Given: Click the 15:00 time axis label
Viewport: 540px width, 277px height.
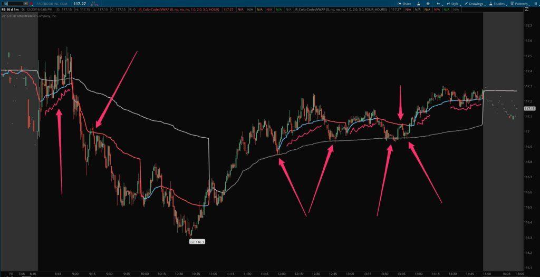Looking at the screenshot, I should click(x=487, y=274).
